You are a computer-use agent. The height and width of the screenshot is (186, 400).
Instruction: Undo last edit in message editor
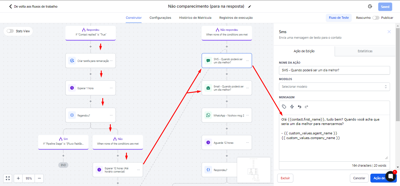(299, 106)
